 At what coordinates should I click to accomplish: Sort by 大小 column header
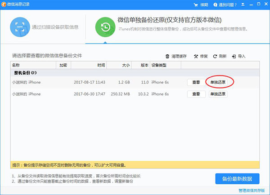click(x=119, y=65)
